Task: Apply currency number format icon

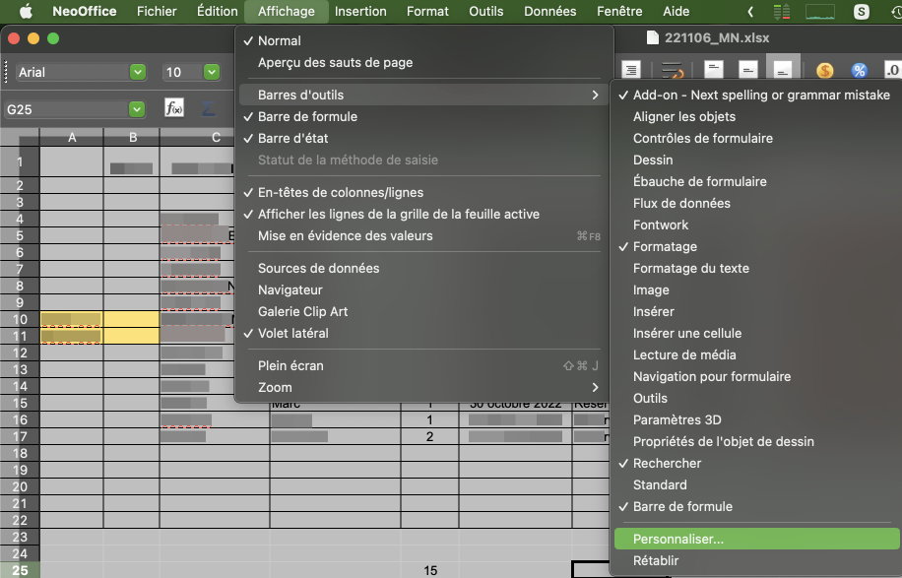Action: click(824, 70)
